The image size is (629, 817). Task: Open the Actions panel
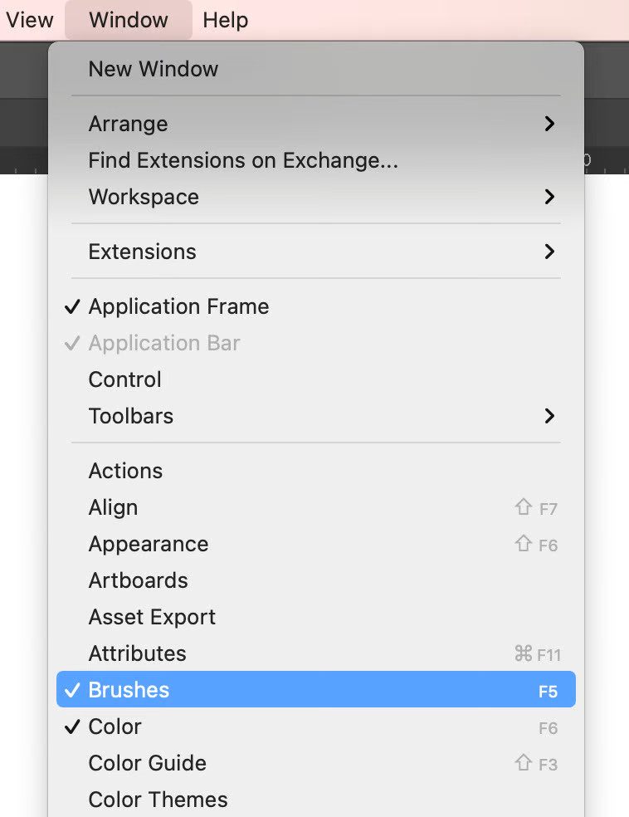click(x=125, y=471)
